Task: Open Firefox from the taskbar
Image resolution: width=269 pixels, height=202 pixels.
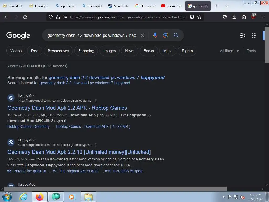Action: click(x=39, y=197)
